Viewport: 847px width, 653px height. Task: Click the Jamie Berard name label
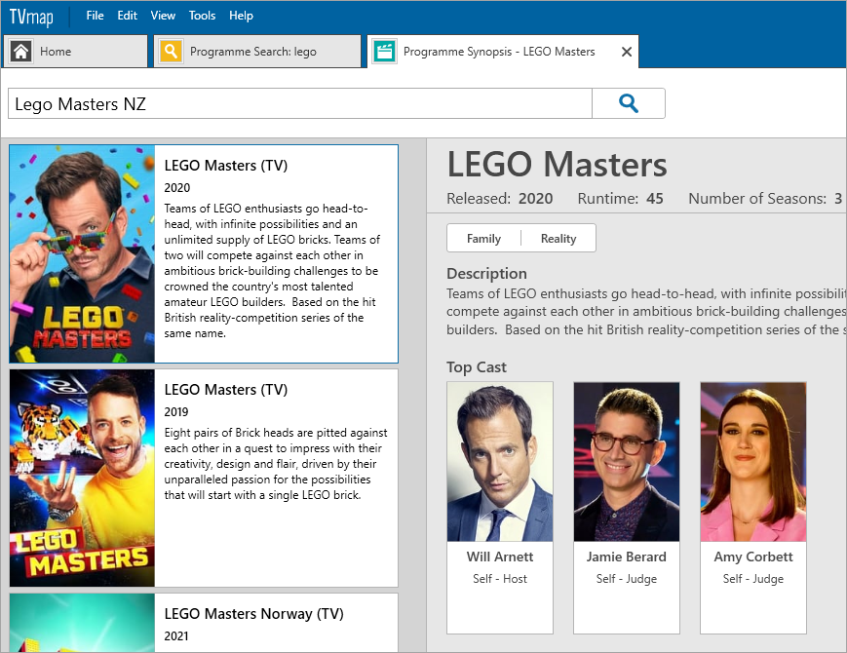(627, 557)
